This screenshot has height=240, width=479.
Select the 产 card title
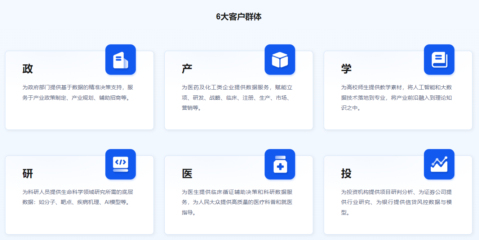click(x=187, y=69)
